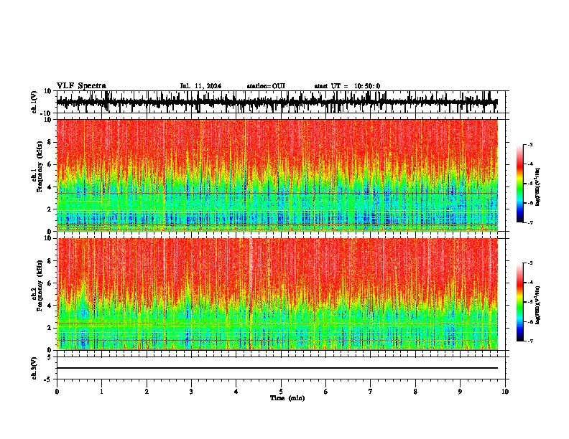
Task: Click the flat ch.3 voltage line
Action: (x=277, y=368)
